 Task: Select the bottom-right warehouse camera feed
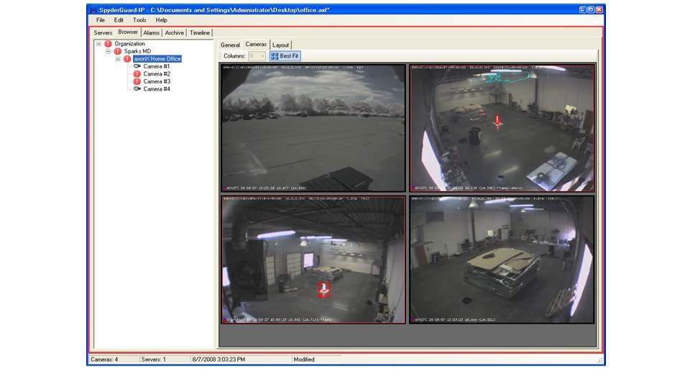point(502,259)
